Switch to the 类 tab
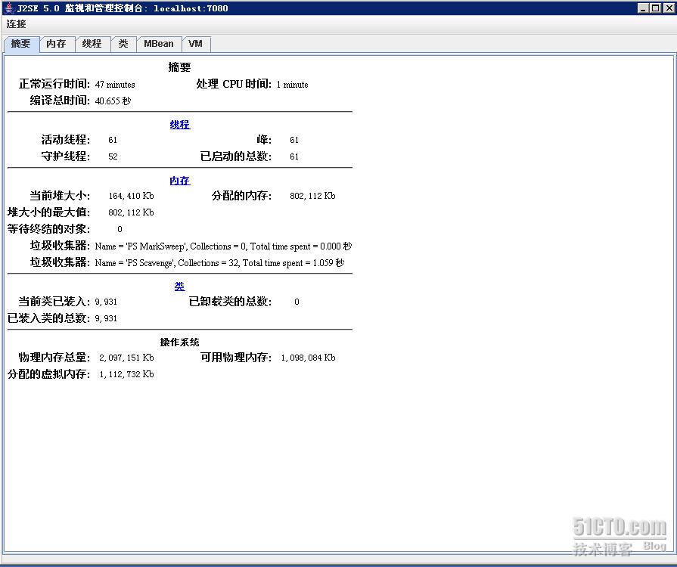This screenshot has width=677, height=567. 123,44
